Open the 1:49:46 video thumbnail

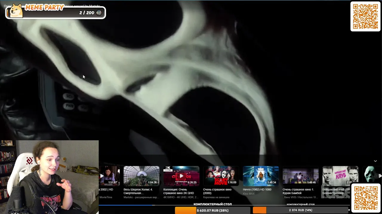[x=301, y=176]
